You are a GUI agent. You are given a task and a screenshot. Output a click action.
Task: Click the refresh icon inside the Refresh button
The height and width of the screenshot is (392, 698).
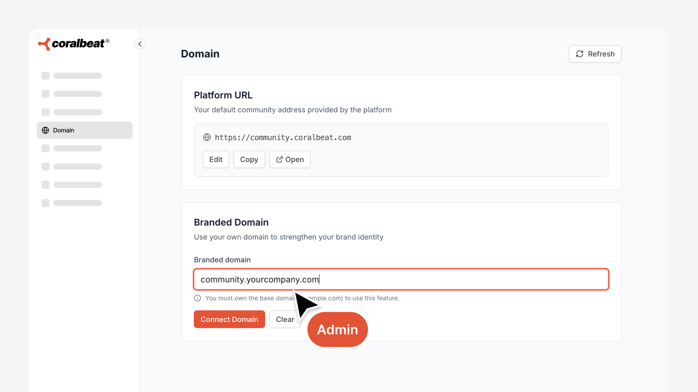point(580,54)
